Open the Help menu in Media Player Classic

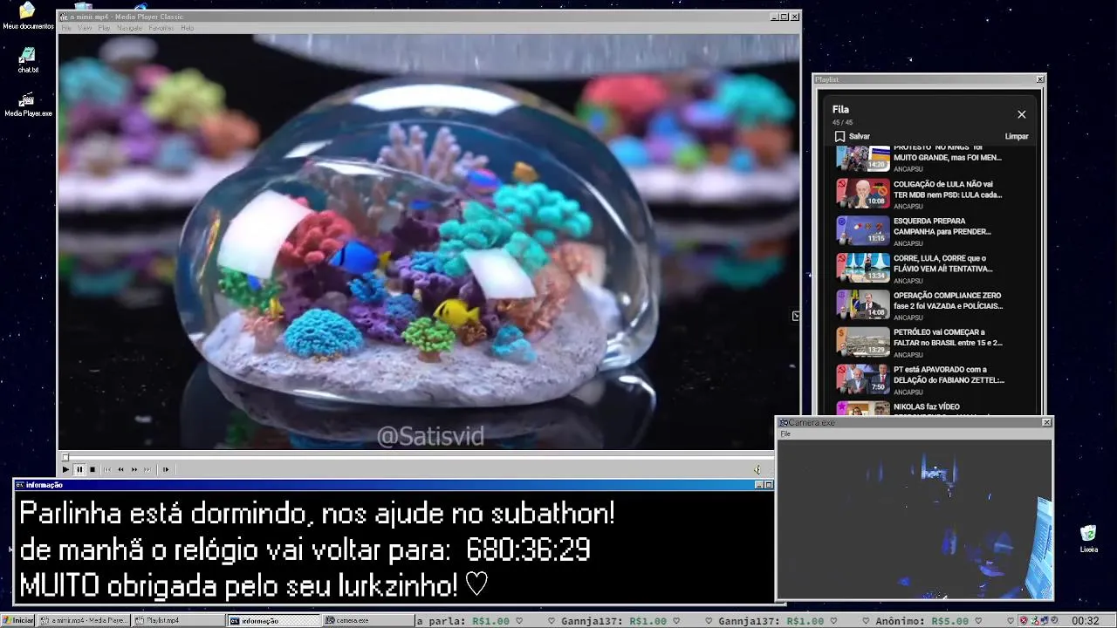point(187,28)
